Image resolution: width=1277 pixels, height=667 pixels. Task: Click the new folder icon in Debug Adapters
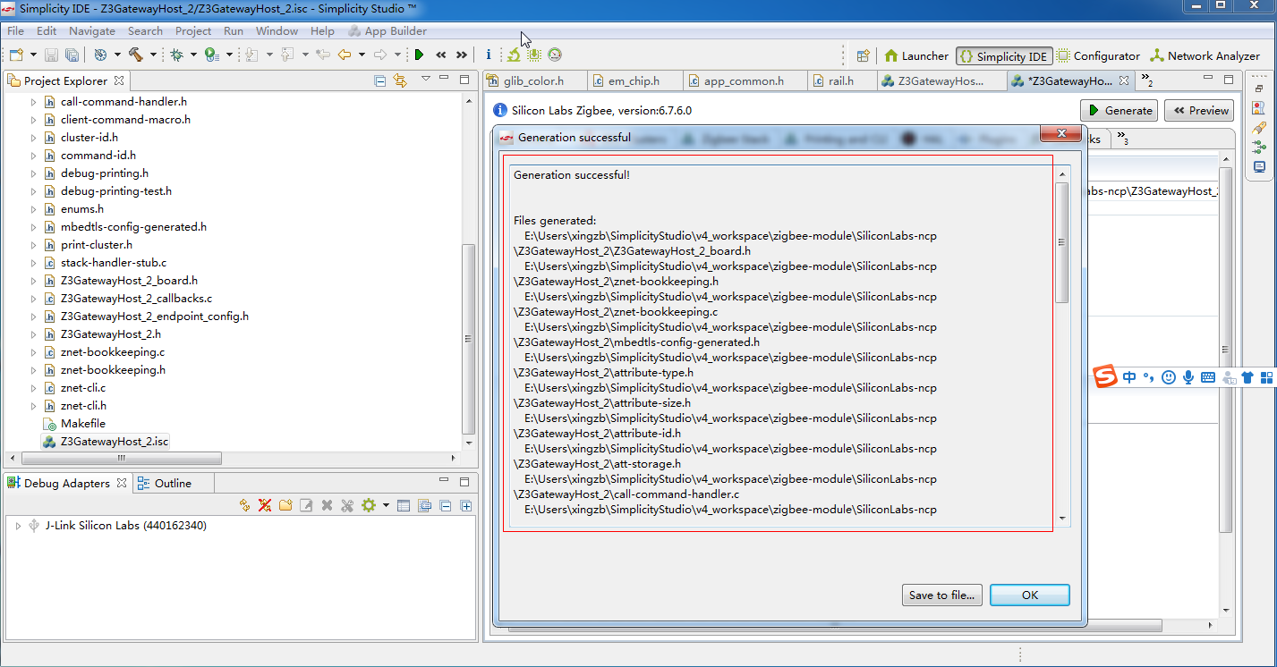click(x=285, y=506)
